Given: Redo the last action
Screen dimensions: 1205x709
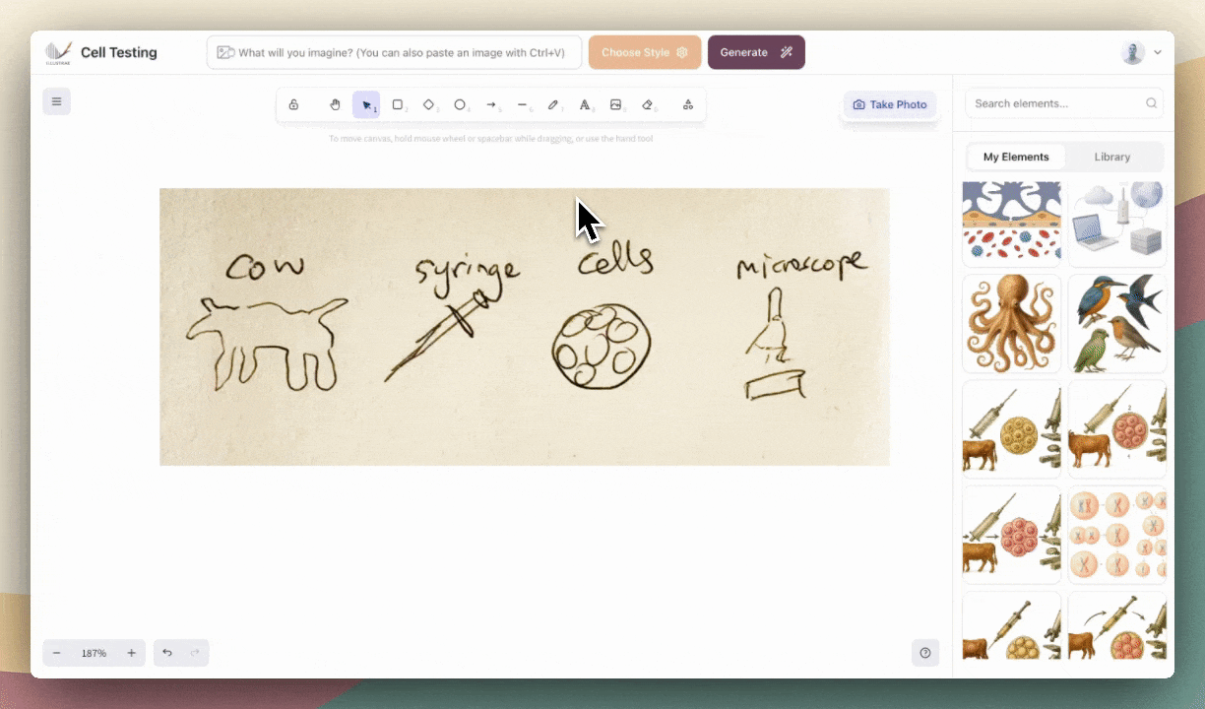Looking at the screenshot, I should click(x=195, y=653).
